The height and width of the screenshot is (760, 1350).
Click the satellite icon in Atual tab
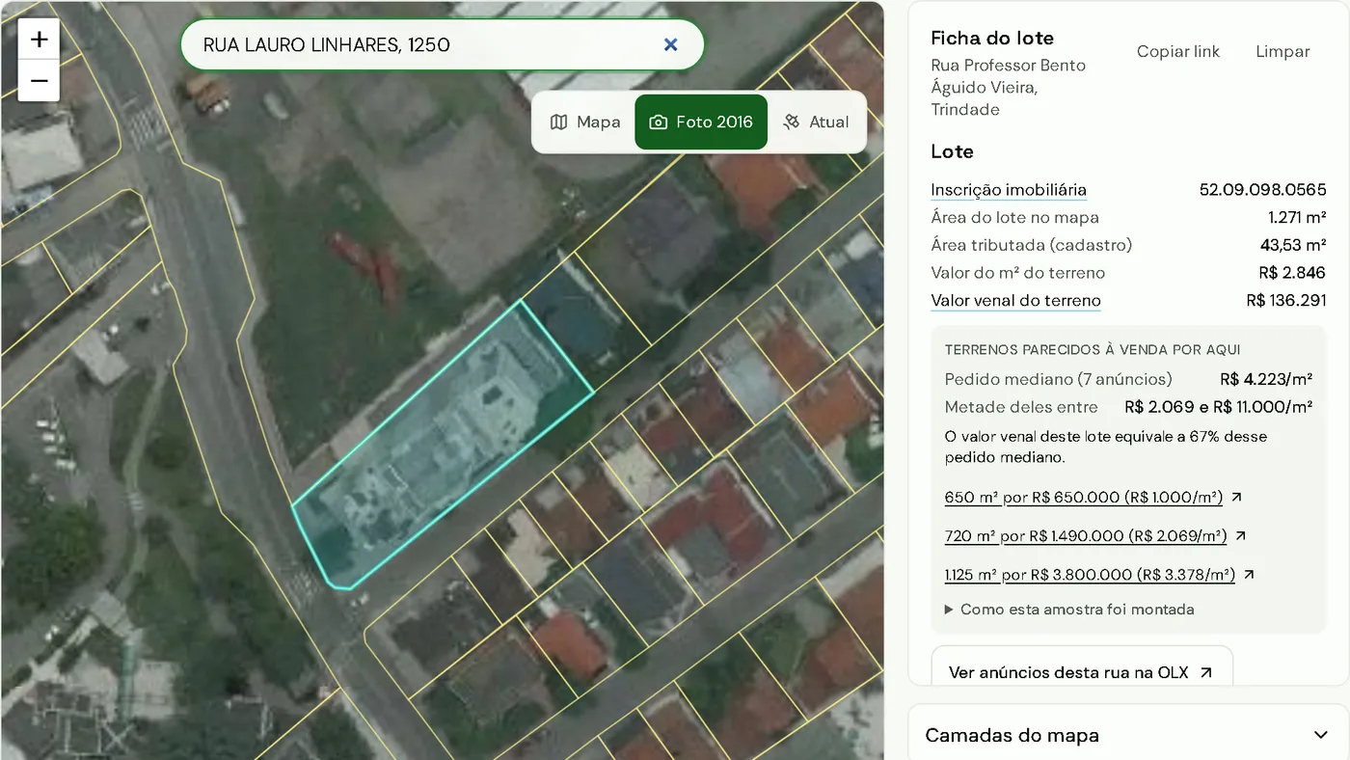792,122
